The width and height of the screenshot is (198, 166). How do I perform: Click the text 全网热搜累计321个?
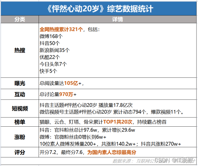click(61, 30)
